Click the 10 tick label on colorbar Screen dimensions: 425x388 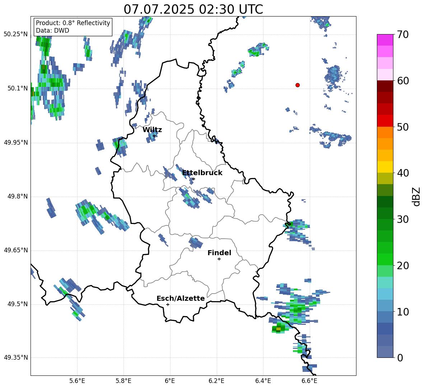coord(403,312)
